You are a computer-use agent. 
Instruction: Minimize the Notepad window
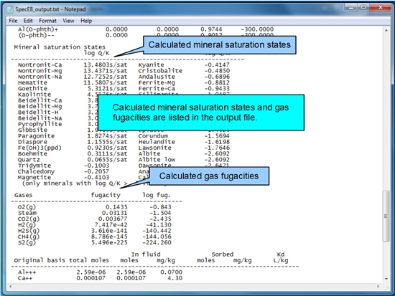click(x=351, y=8)
